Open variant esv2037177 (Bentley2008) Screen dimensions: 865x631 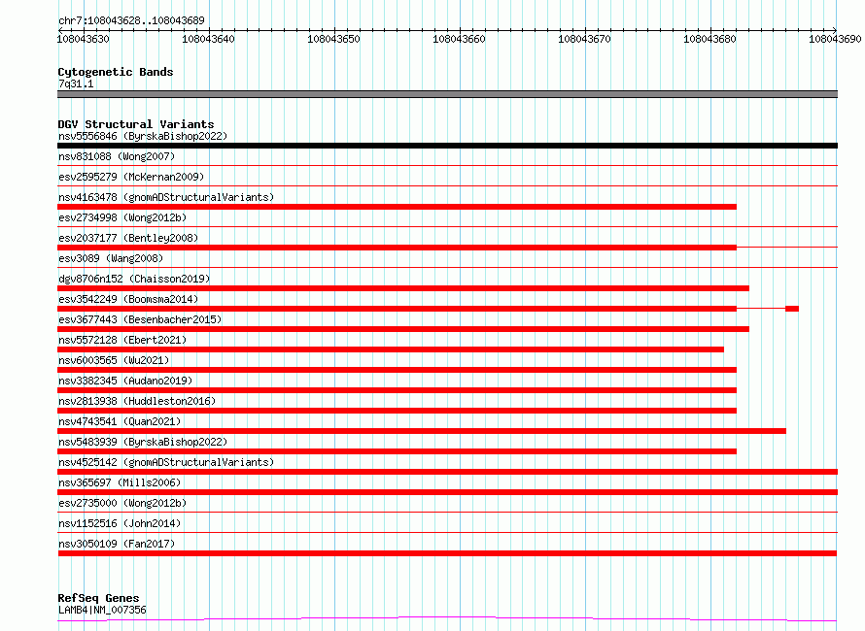click(128, 238)
